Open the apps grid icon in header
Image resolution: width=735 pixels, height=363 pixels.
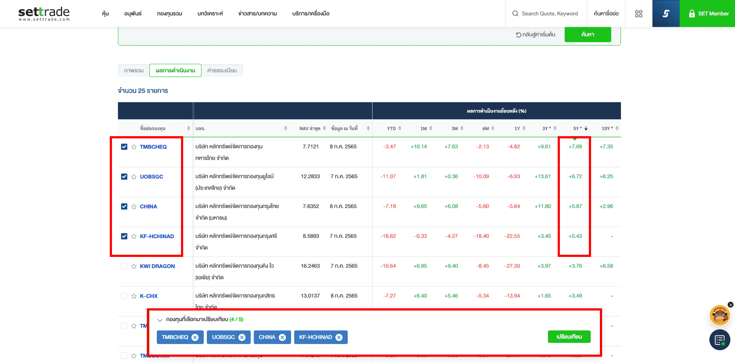click(x=638, y=14)
